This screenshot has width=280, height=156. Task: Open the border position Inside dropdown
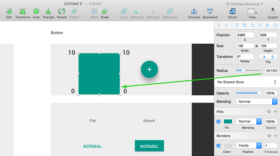(249, 145)
